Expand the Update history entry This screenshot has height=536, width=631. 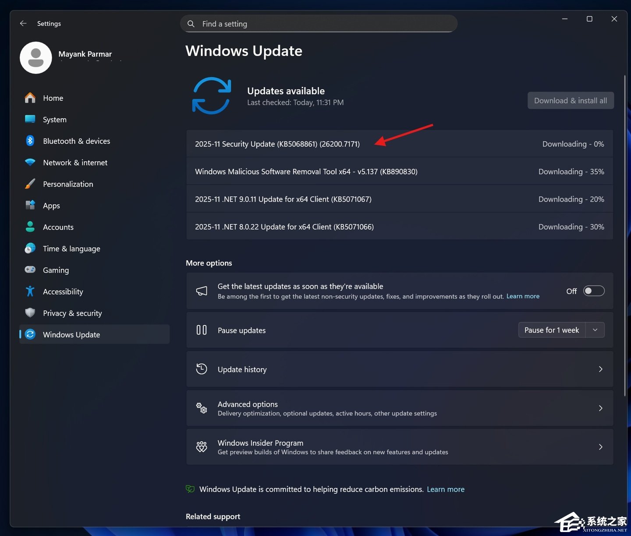coord(600,369)
